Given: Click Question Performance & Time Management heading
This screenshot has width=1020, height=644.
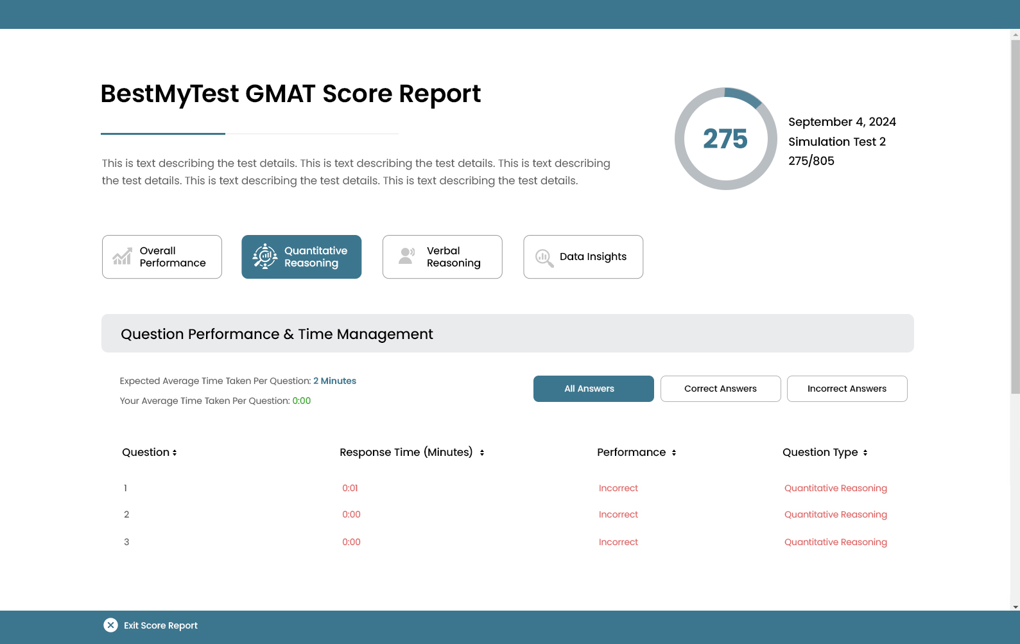Looking at the screenshot, I should [x=277, y=334].
